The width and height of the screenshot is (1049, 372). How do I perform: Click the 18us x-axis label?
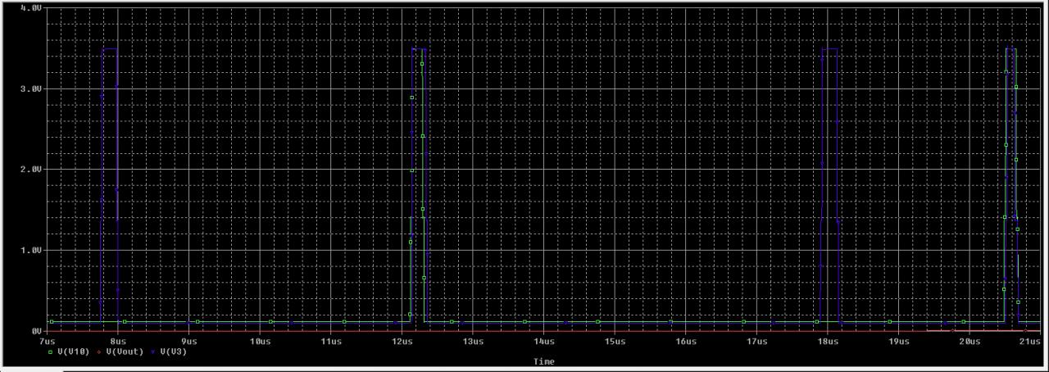(828, 341)
